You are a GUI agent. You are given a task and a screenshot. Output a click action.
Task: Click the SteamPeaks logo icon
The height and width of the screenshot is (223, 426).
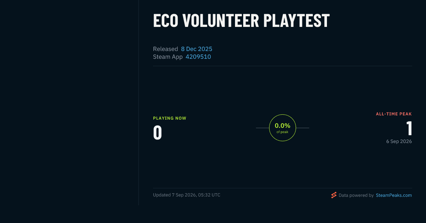[334, 195]
